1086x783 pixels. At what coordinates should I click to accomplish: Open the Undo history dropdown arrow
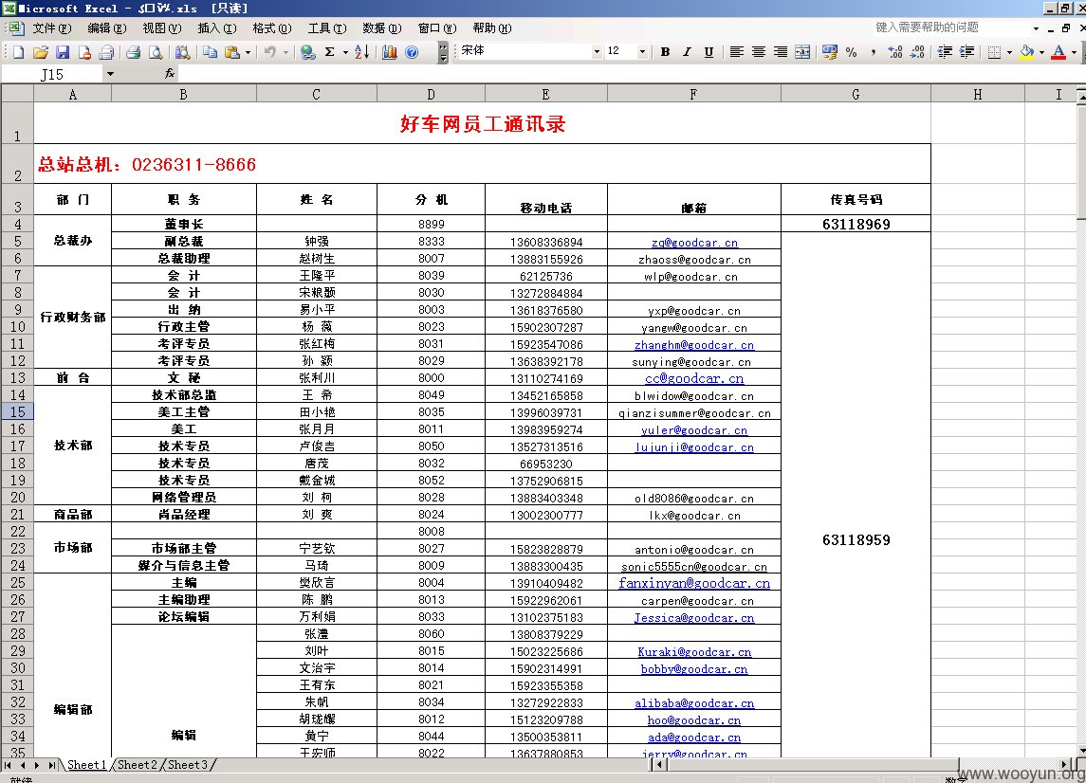(x=285, y=52)
